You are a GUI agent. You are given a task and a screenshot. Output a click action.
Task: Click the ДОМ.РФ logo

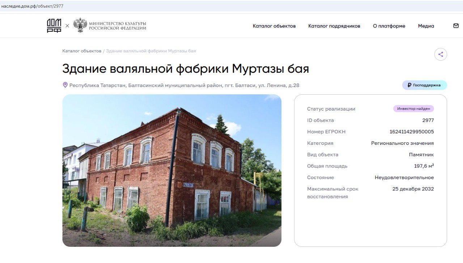click(x=54, y=26)
